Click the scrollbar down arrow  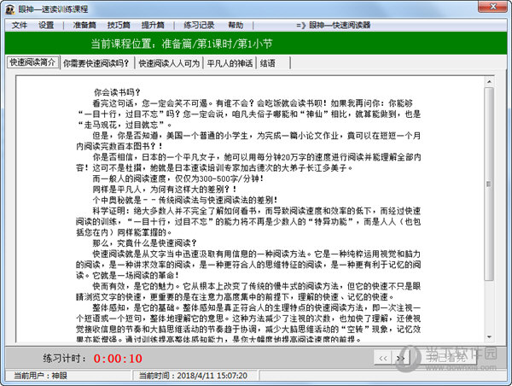coord(489,337)
